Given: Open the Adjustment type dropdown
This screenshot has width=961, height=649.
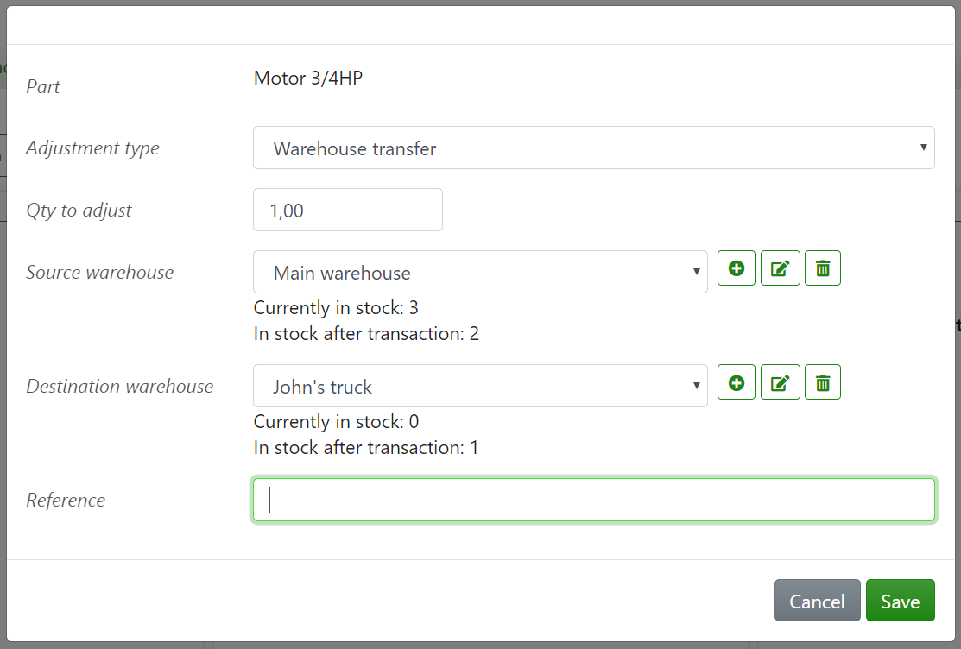Looking at the screenshot, I should point(593,148).
